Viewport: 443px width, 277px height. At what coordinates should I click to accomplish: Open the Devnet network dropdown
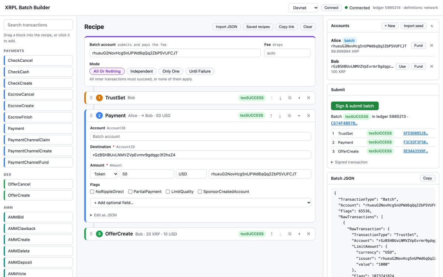click(303, 8)
